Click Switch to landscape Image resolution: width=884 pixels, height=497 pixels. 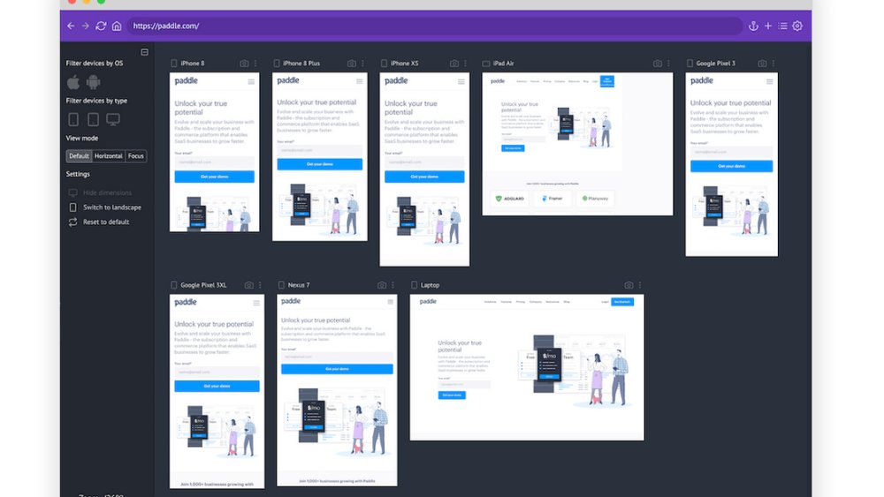[104, 207]
